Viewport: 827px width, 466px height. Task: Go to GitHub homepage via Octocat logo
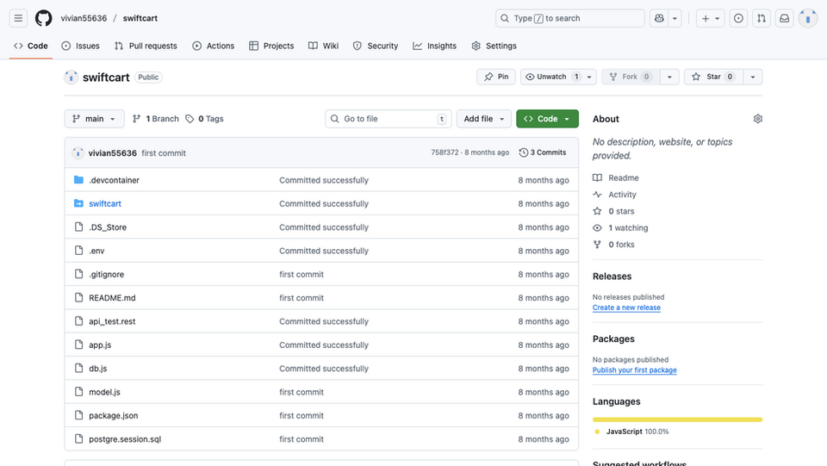(x=44, y=18)
